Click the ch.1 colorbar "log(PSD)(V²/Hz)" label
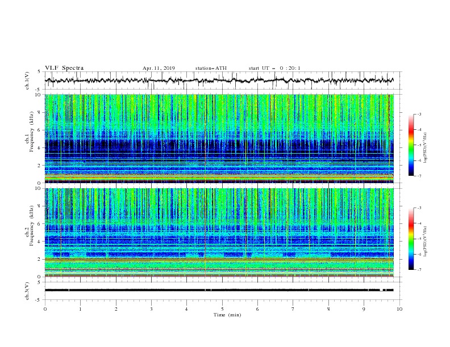Screen dimensions: 450x347 click(x=425, y=148)
